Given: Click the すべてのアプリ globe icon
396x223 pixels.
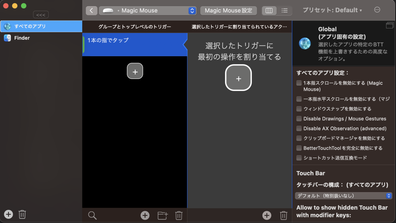Looking at the screenshot, I should click(x=7, y=26).
